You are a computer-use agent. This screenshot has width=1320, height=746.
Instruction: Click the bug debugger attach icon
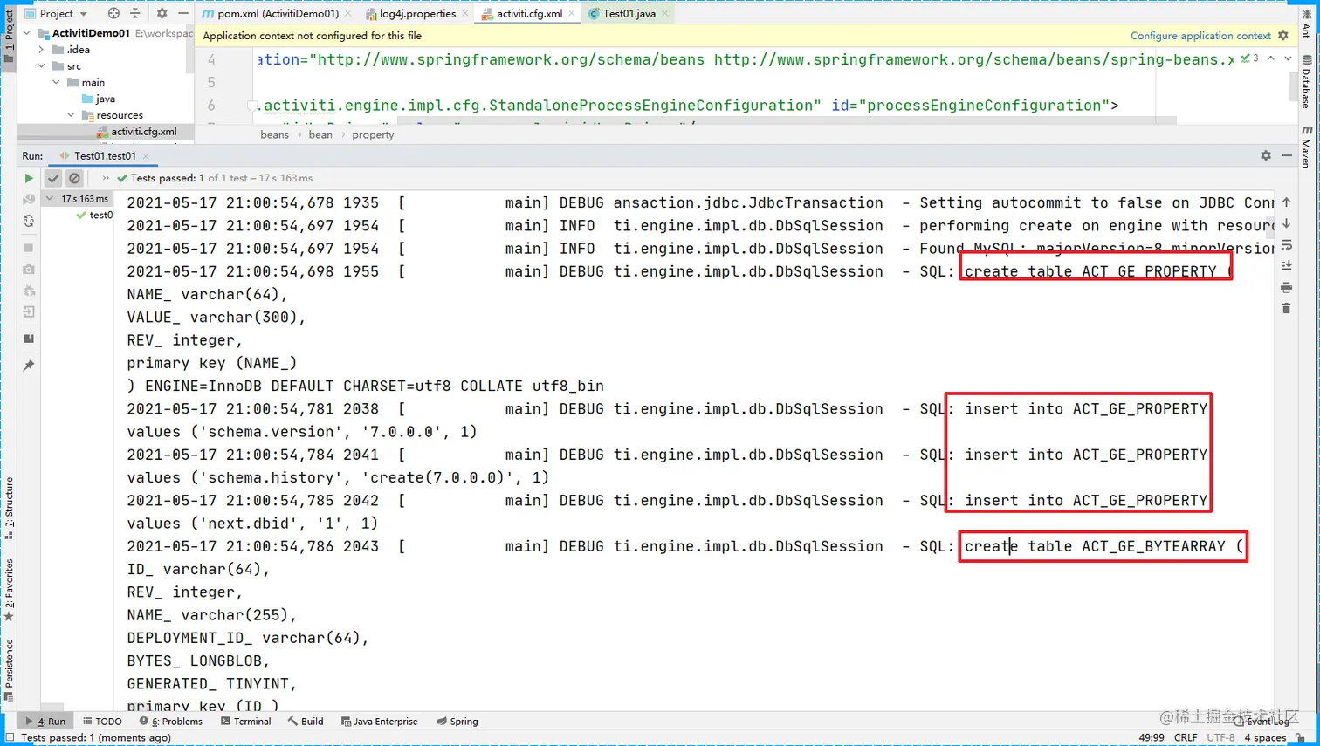point(29,291)
